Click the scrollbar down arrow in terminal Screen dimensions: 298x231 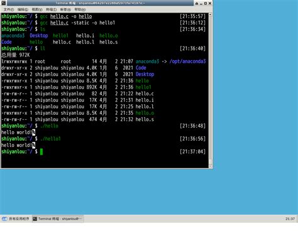click(x=210, y=166)
